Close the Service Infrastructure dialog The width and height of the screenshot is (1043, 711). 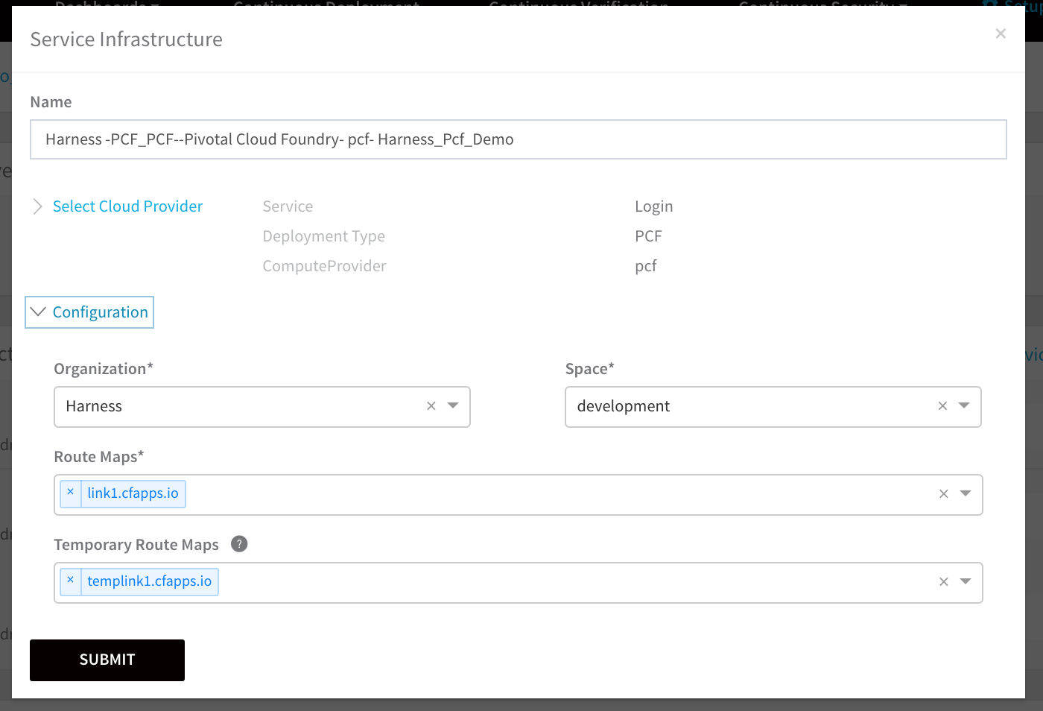[1001, 34]
